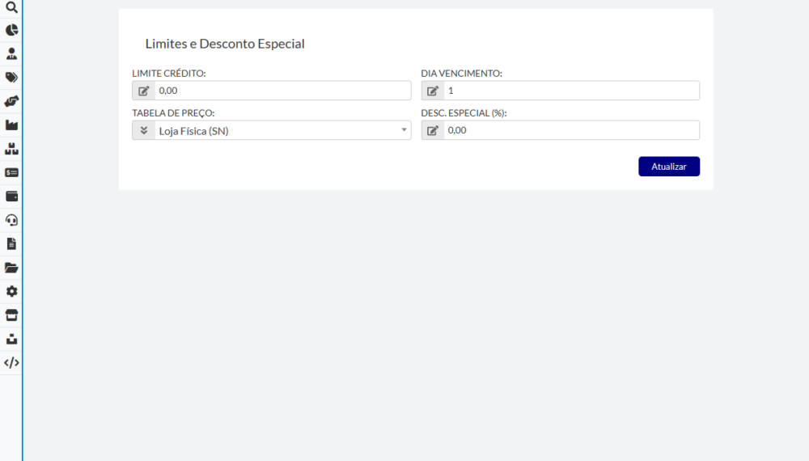The image size is (809, 461).
Task: Click the open folder sidebar icon
Action: tap(11, 268)
